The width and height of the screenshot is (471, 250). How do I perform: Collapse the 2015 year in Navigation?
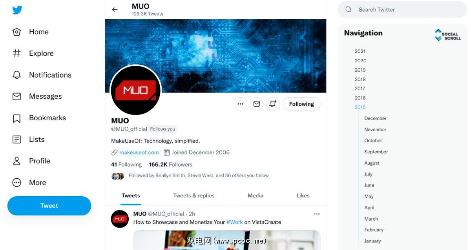[360, 107]
